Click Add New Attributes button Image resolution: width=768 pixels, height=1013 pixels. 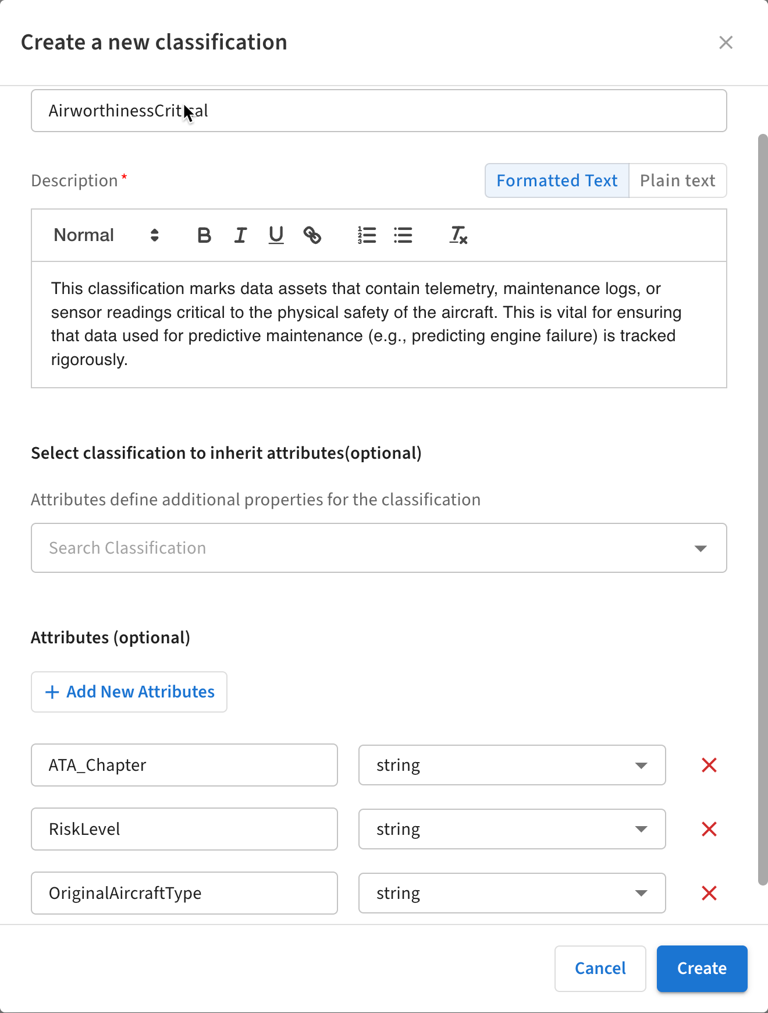point(129,692)
